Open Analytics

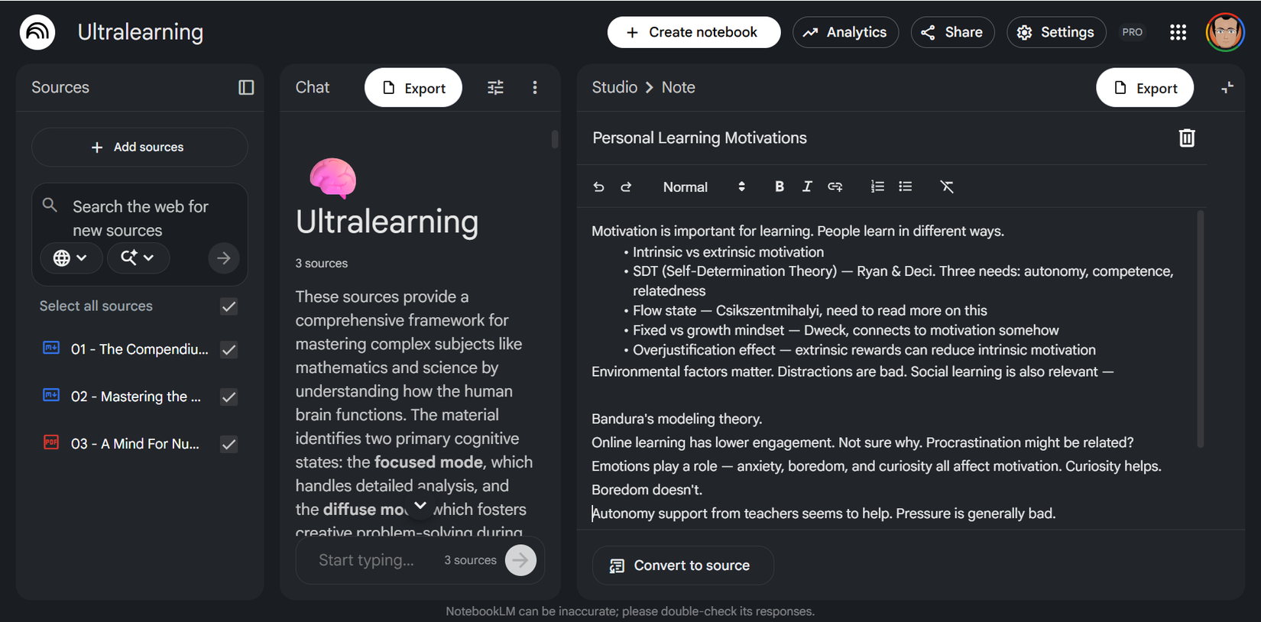(x=845, y=32)
